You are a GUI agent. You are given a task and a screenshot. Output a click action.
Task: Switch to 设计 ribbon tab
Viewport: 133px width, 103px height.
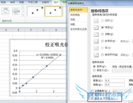click(56, 2)
